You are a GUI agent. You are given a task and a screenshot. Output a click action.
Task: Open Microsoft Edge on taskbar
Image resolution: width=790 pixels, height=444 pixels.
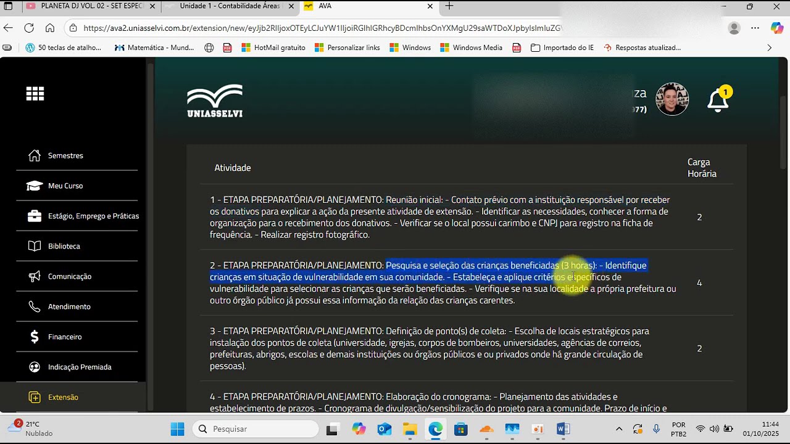click(x=435, y=429)
